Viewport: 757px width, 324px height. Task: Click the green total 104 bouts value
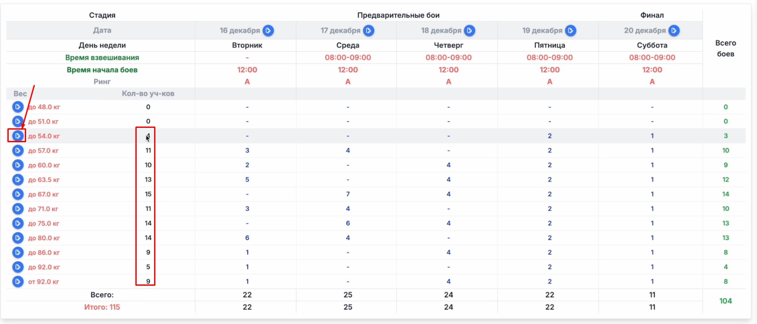tap(725, 301)
